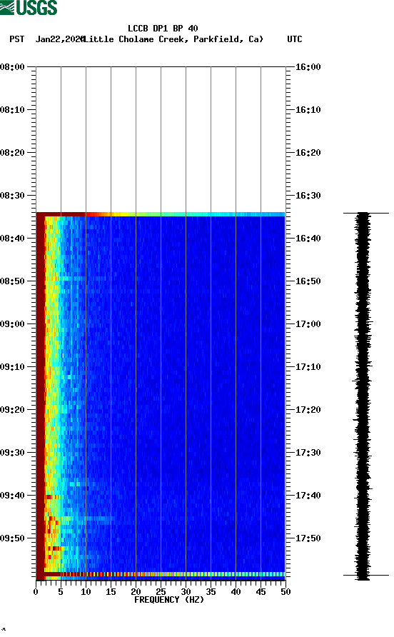Click the '08:40' PST time label

[x=12, y=239]
